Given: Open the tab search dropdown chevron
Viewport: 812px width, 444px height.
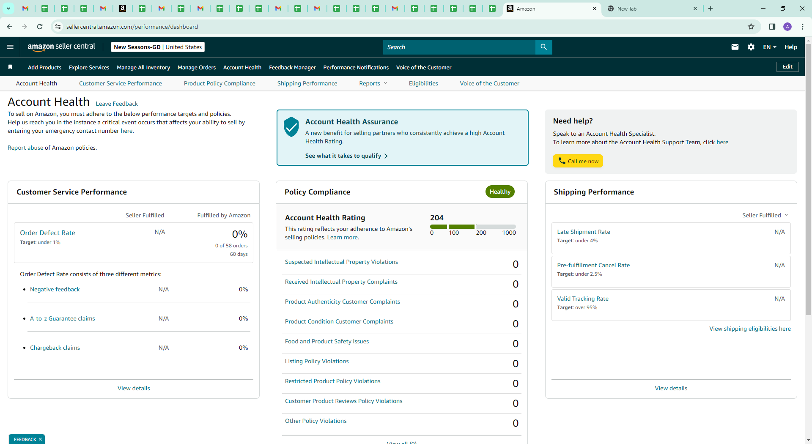Looking at the screenshot, I should (x=8, y=8).
